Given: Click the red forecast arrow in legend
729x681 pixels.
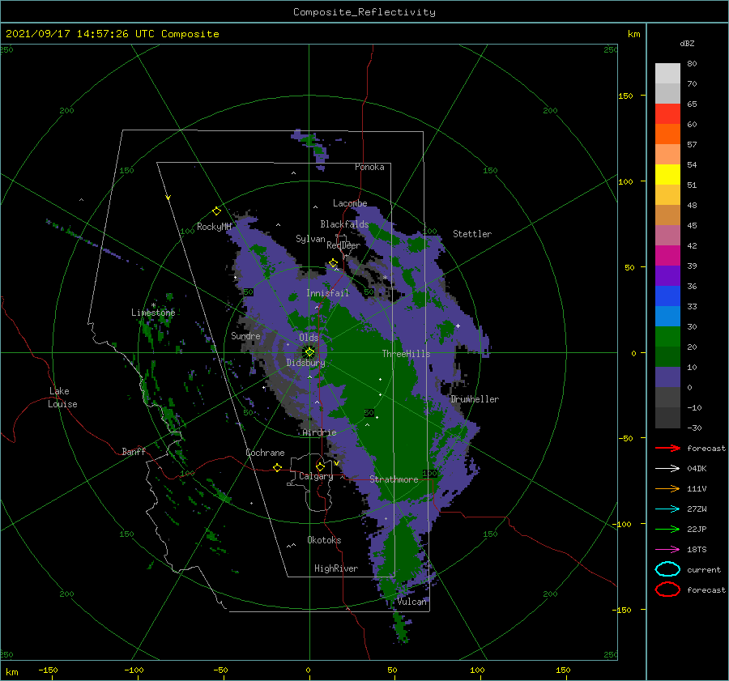Looking at the screenshot, I should [x=667, y=448].
